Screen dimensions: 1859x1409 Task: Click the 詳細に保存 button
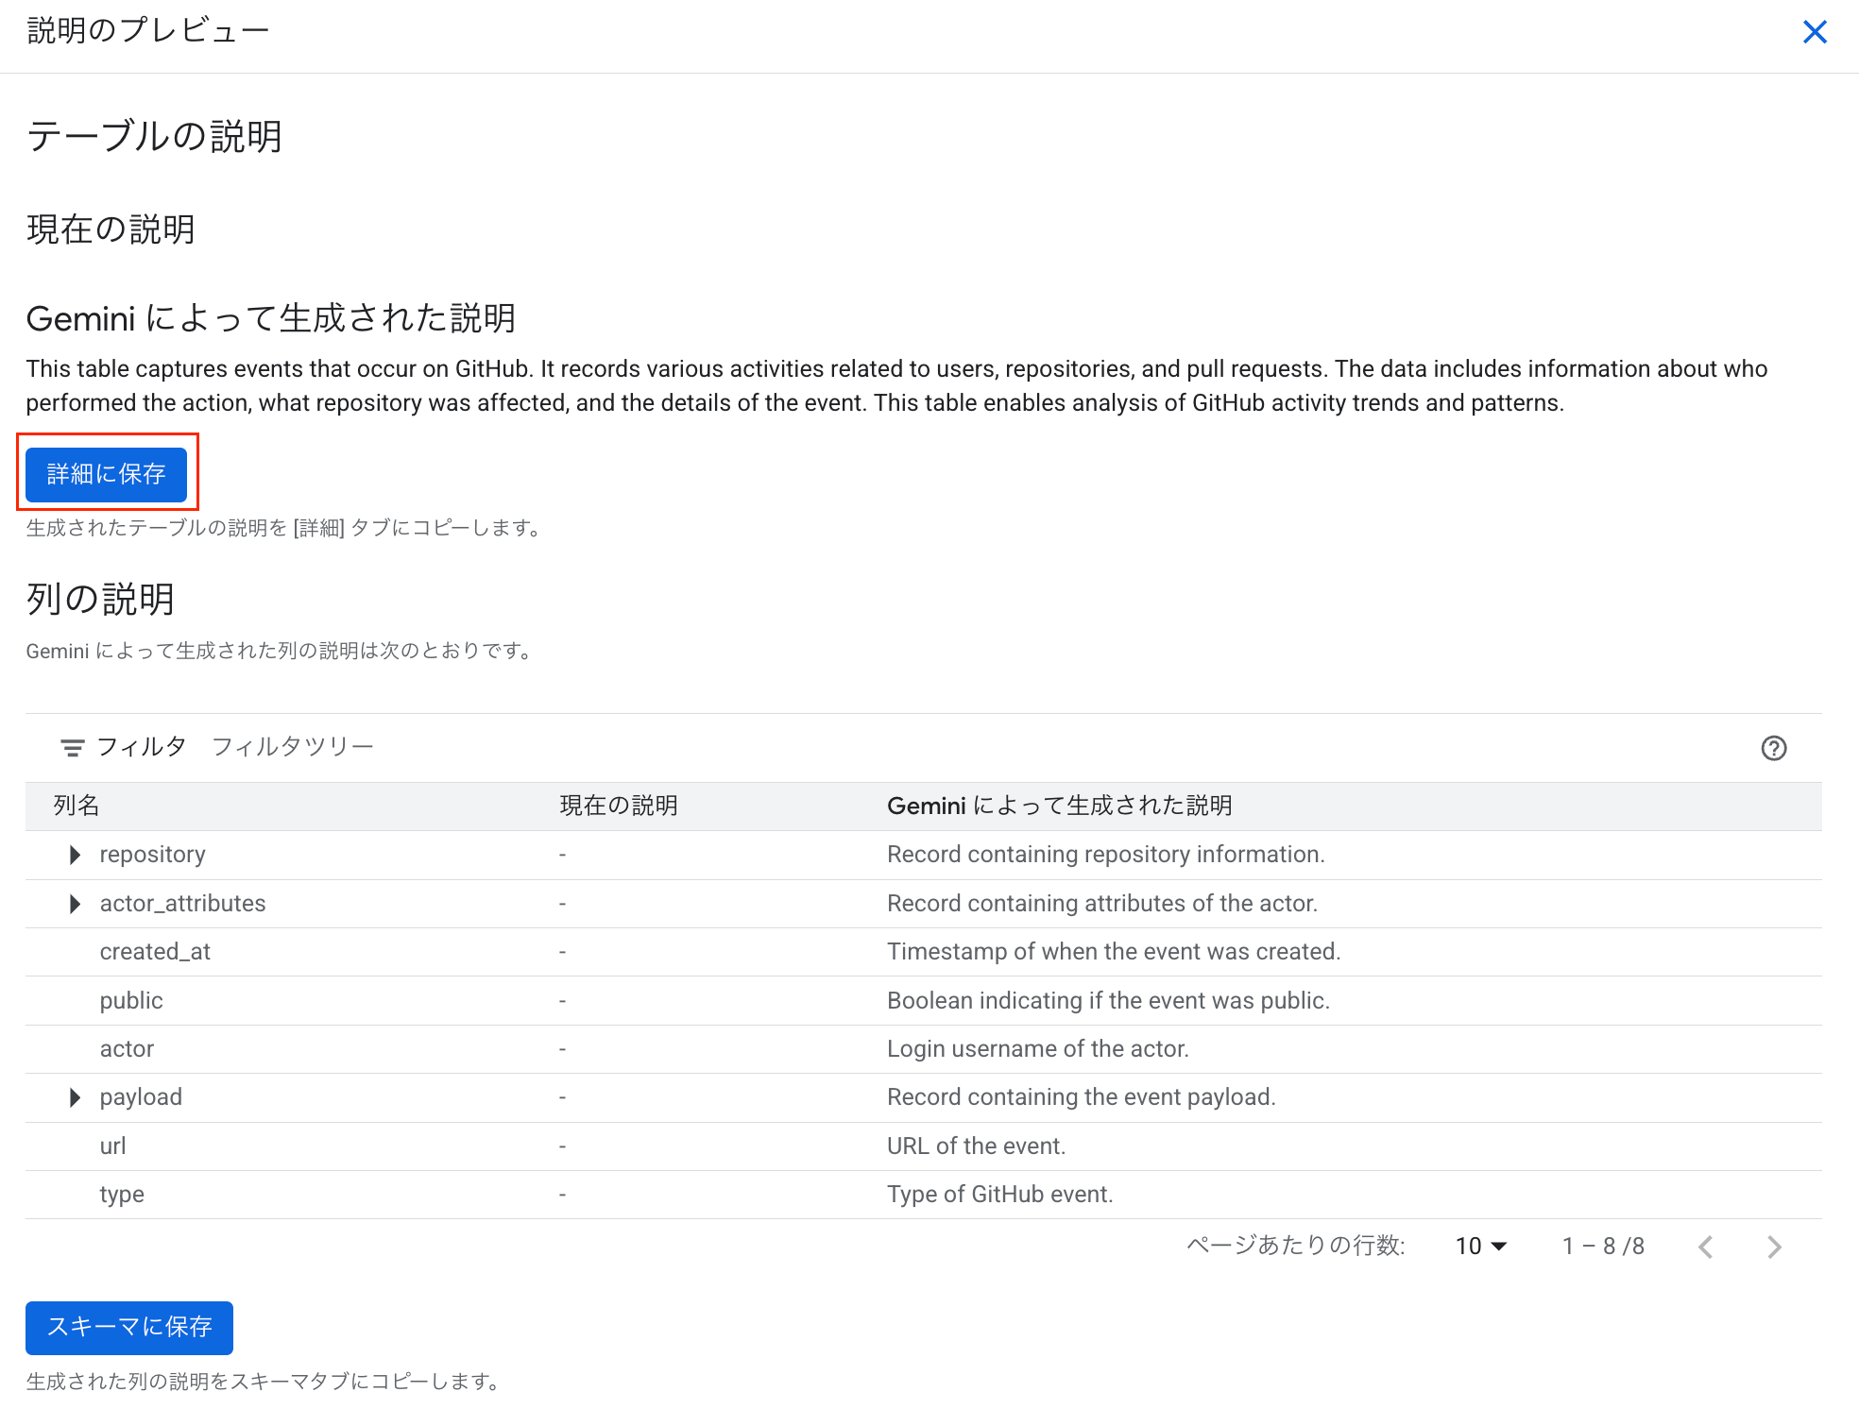click(x=106, y=474)
